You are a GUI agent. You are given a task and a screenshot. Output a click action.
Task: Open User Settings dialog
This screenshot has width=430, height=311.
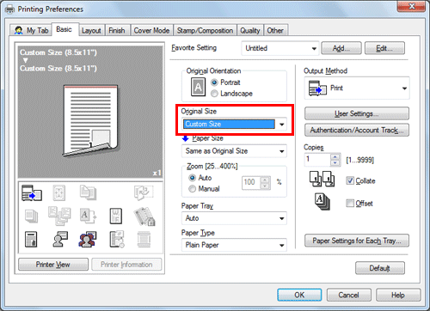coord(357,113)
